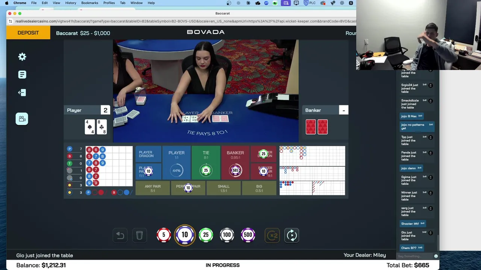Open the View menu
The image size is (481, 270).
click(56, 3)
